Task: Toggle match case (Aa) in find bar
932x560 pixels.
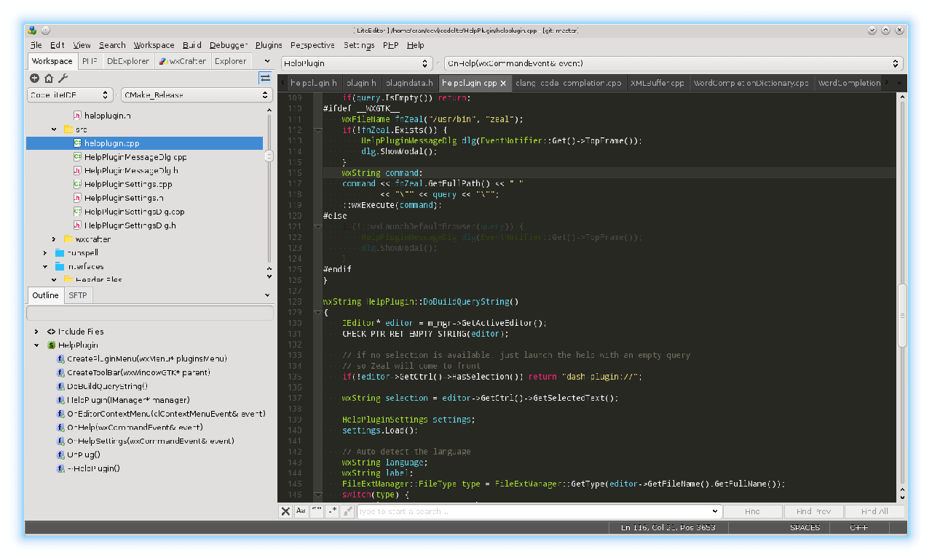Action: (x=301, y=511)
